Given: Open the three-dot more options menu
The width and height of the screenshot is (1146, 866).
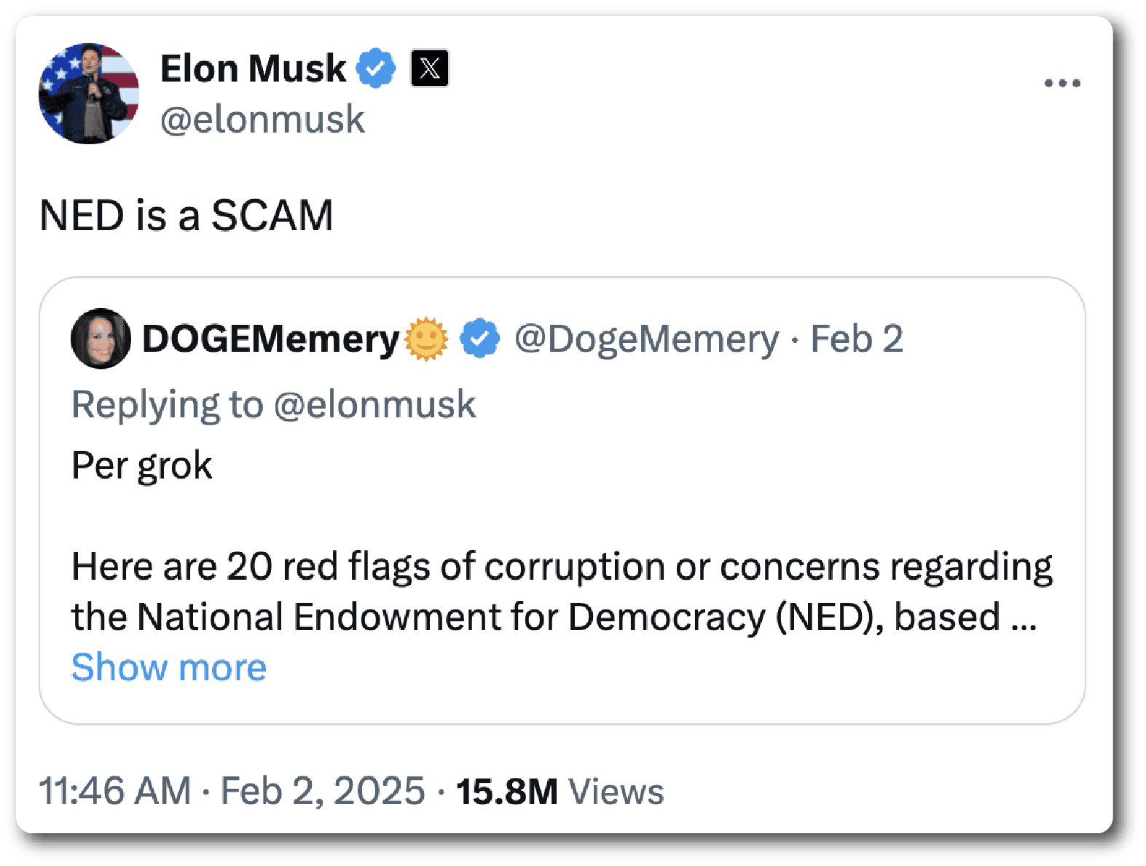Looking at the screenshot, I should click(x=1061, y=83).
